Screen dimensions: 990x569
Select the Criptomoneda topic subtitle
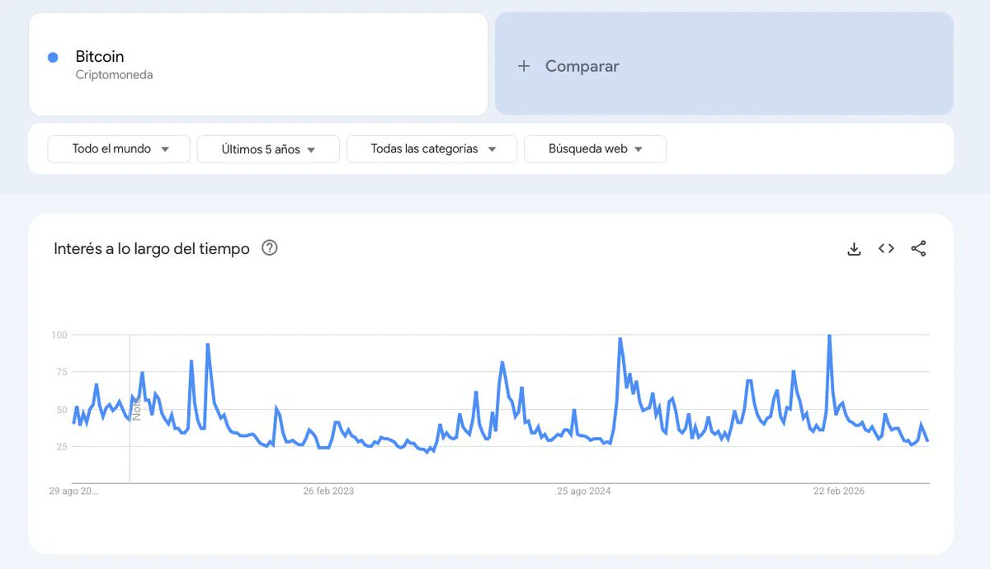114,75
